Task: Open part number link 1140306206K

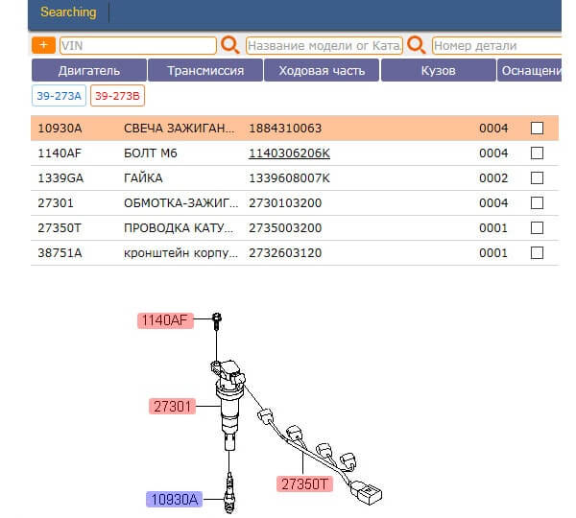Action: click(289, 153)
